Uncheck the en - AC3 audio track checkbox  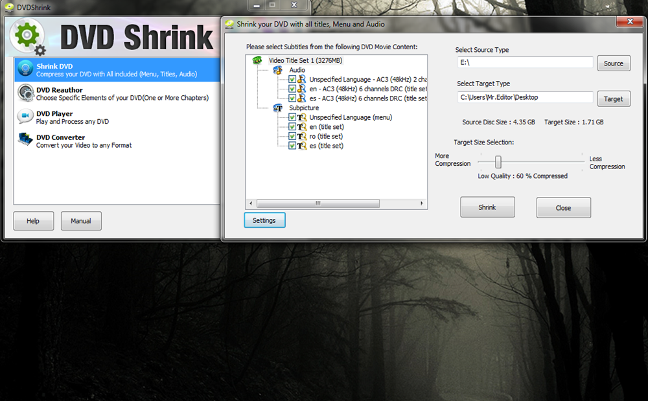click(x=292, y=89)
